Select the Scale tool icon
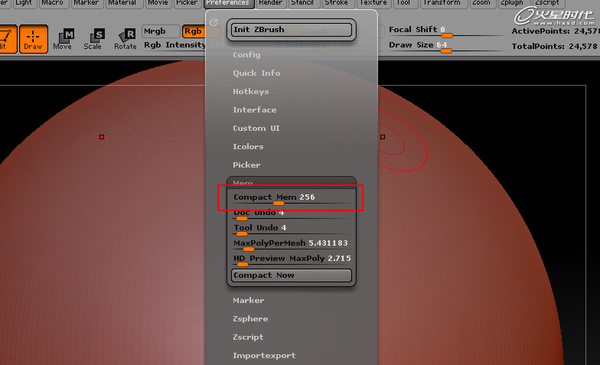The height and width of the screenshot is (365, 600). tap(93, 38)
